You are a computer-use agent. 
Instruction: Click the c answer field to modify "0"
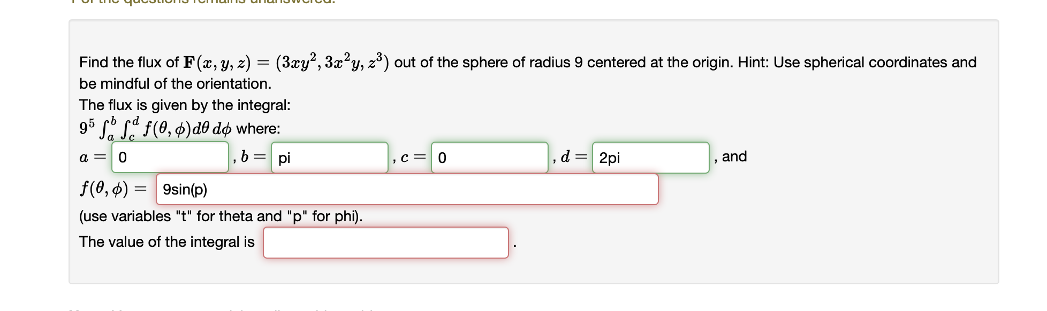[488, 158]
